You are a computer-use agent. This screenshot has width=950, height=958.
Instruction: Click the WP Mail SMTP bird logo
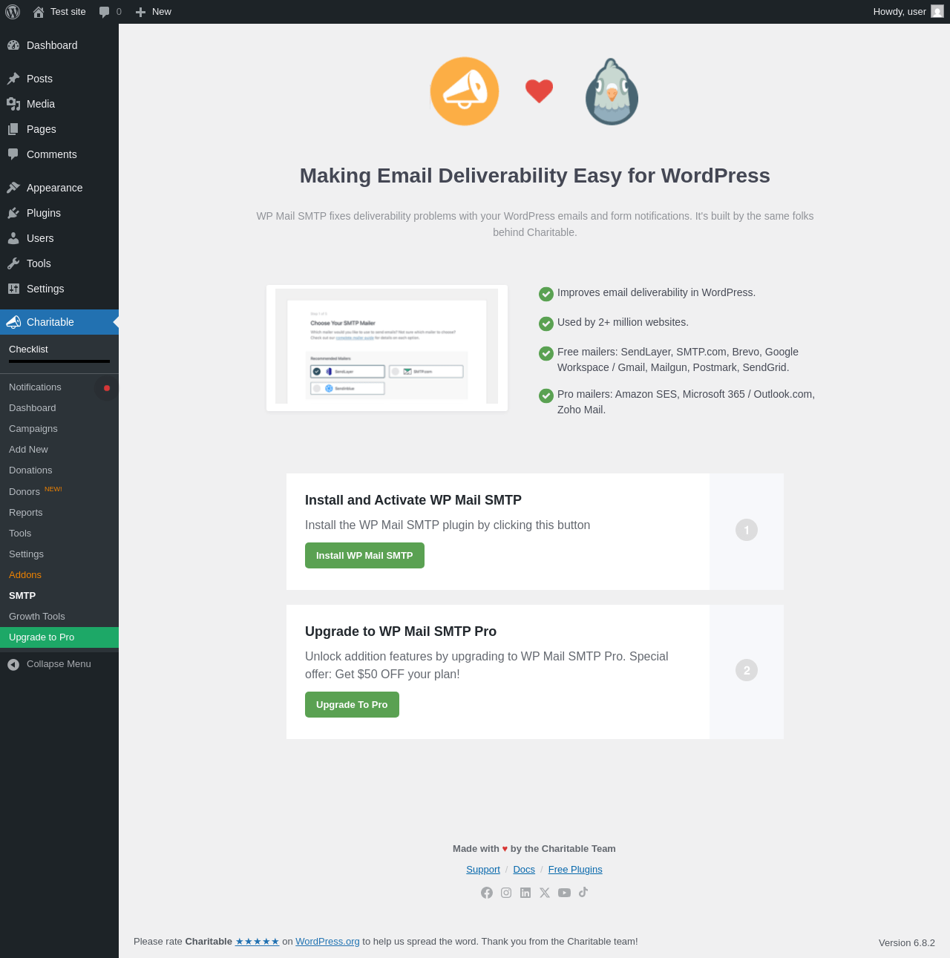tap(612, 91)
